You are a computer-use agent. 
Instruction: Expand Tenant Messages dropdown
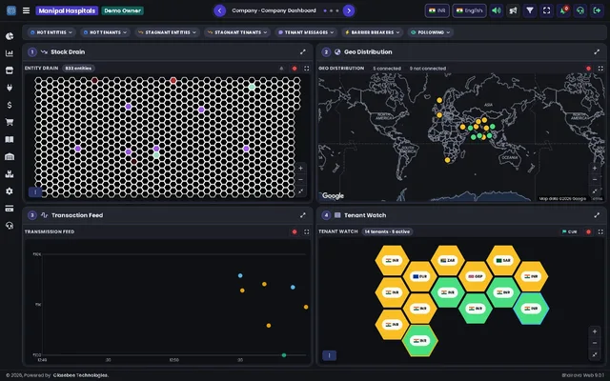click(x=307, y=32)
